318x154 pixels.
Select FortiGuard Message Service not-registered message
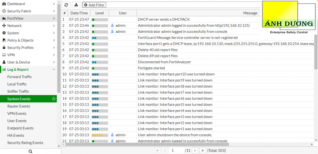coord(188,37)
